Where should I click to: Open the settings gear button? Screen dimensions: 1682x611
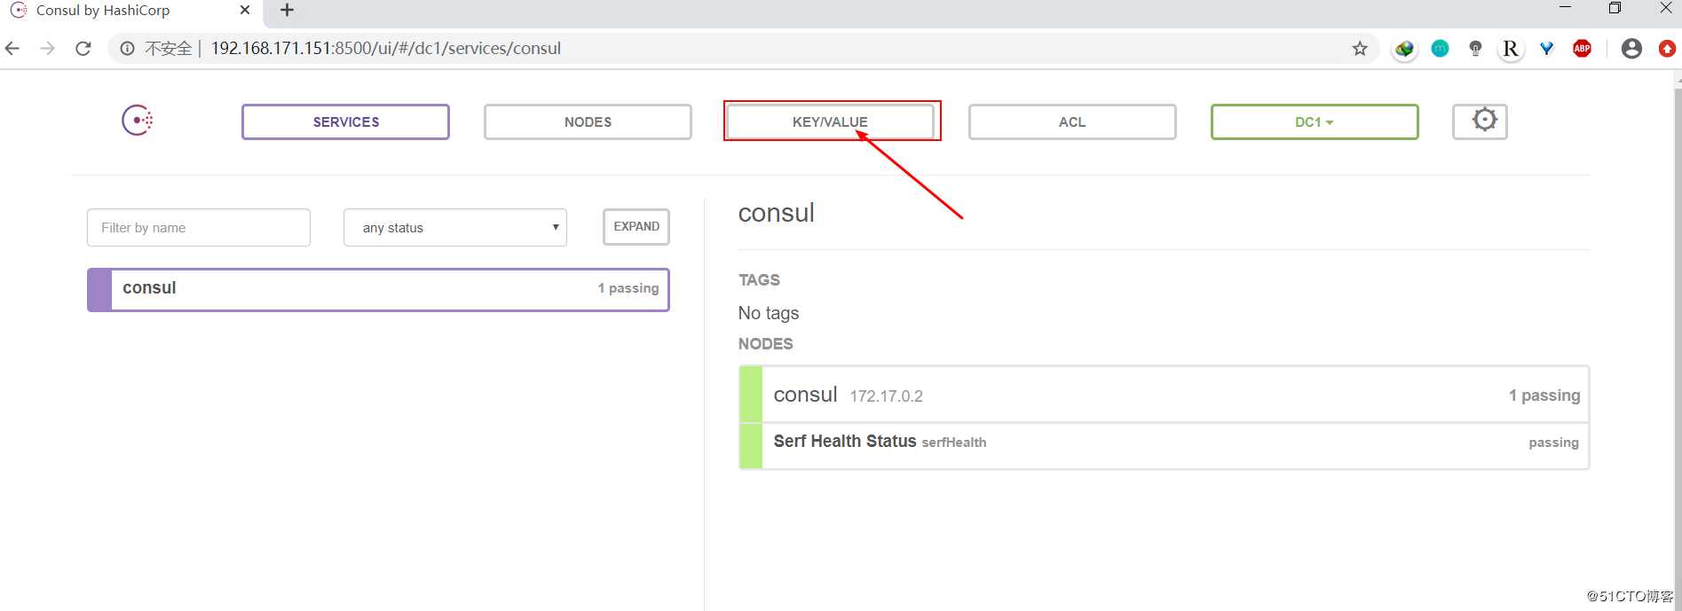coord(1480,121)
